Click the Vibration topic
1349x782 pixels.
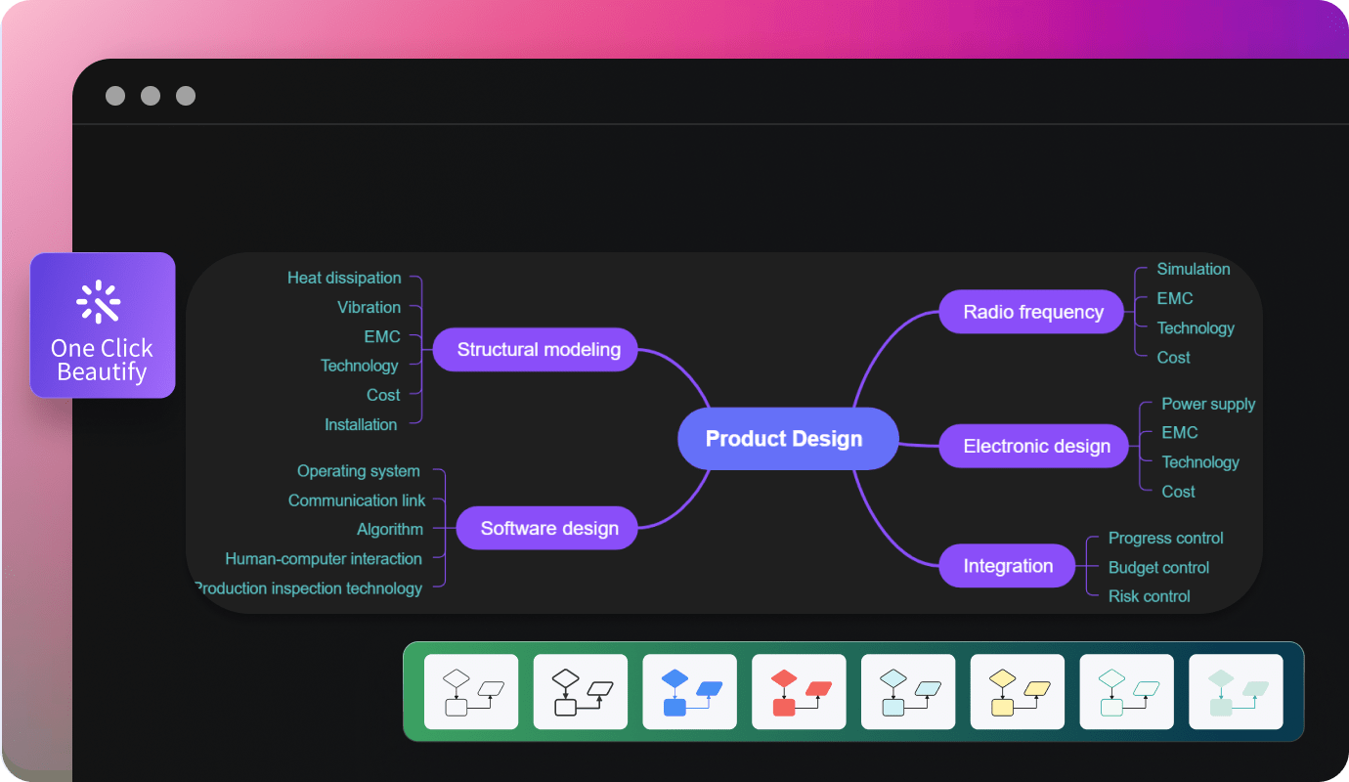(369, 307)
